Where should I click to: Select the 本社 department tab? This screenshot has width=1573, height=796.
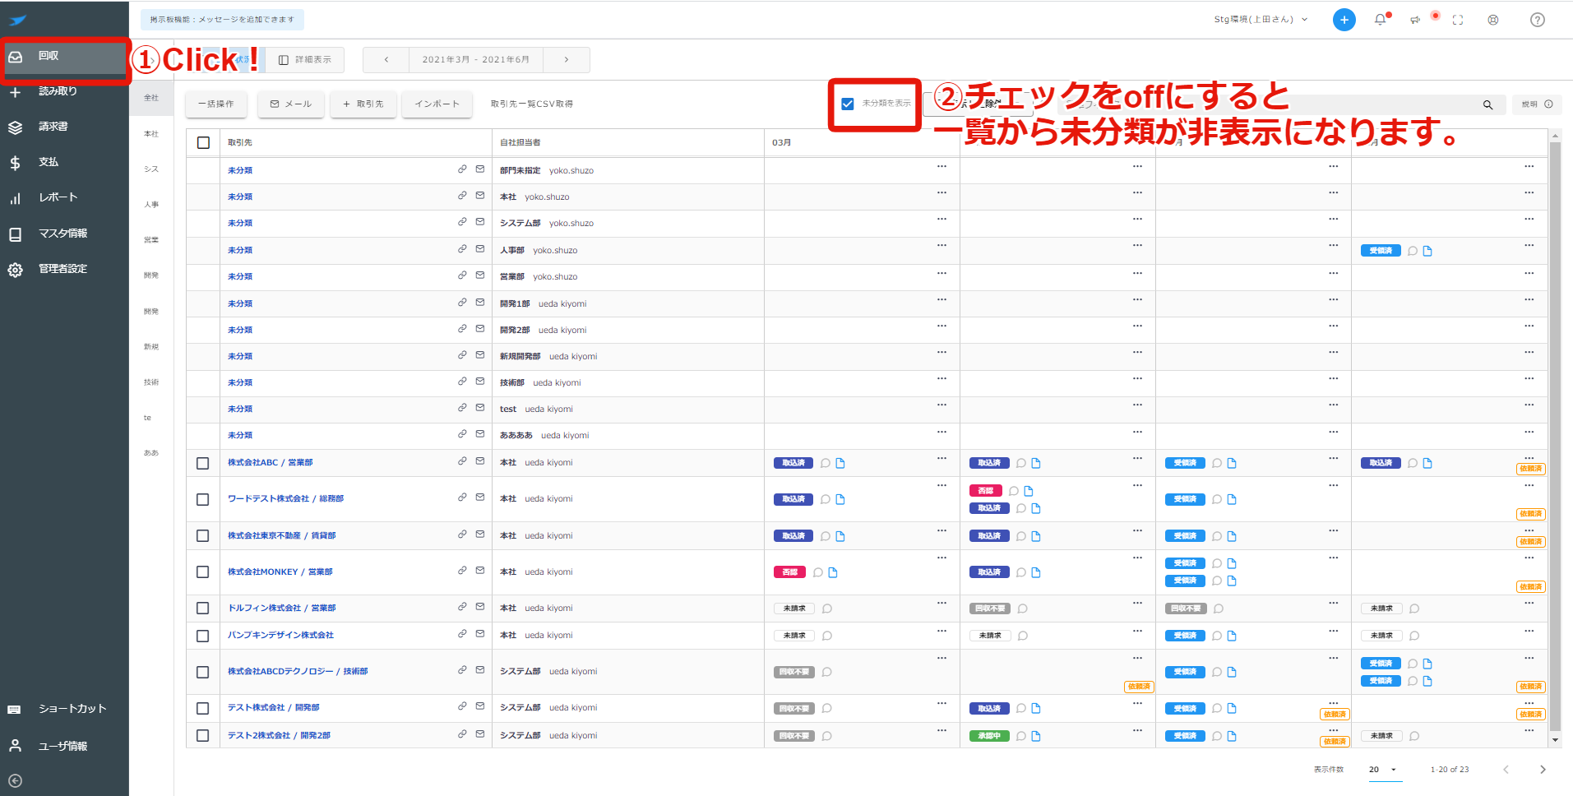[151, 134]
